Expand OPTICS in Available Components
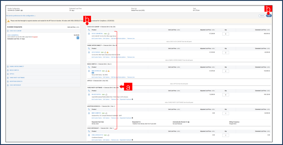The width and height of the screenshot is (283, 145). coord(8,74)
